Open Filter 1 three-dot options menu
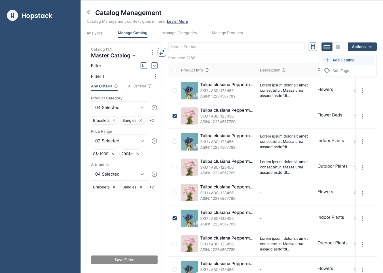The image size is (383, 273). tap(155, 76)
